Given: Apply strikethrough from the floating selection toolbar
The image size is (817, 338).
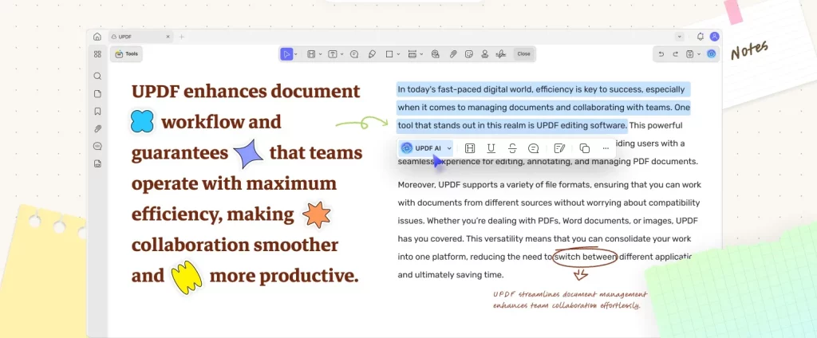Looking at the screenshot, I should click(512, 148).
